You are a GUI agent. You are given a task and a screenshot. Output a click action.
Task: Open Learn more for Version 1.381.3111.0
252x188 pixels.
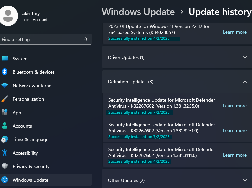point(235,155)
